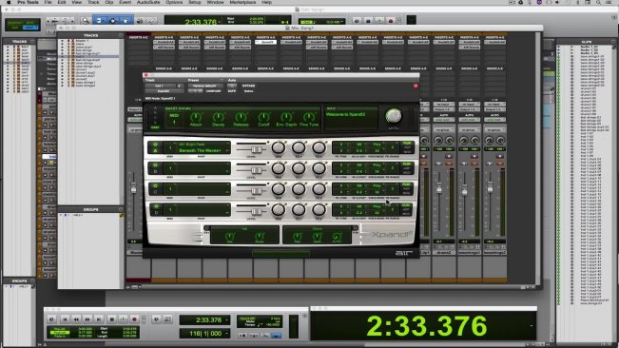Click the 116|1|000 sub counter field
This screenshot has width=619, height=348.
tap(204, 334)
